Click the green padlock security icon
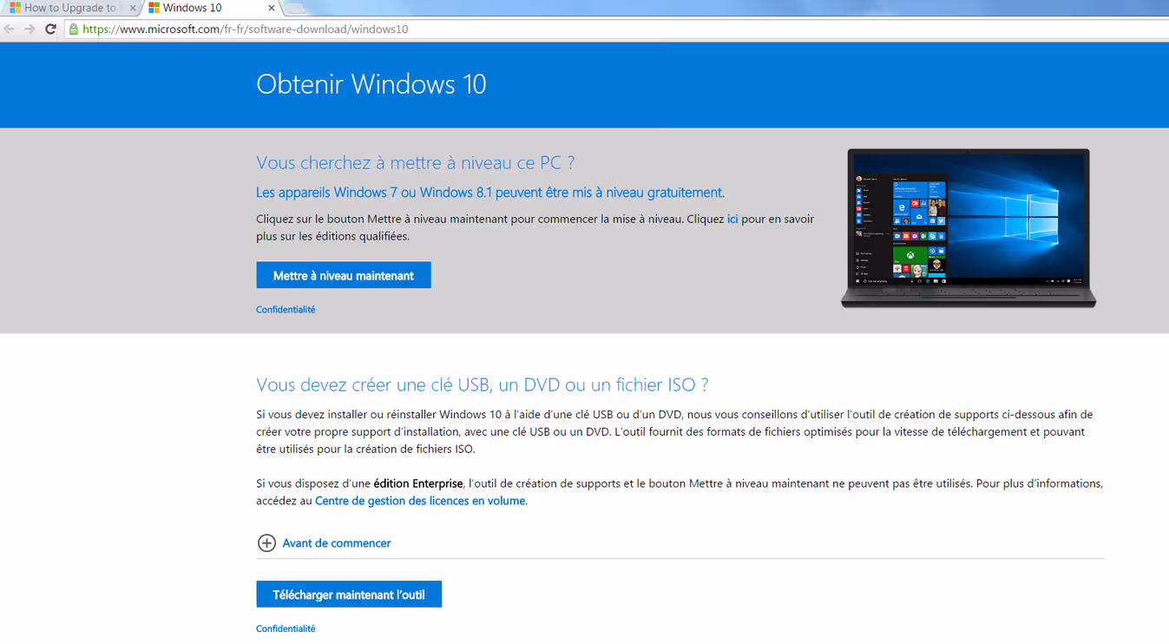This screenshot has height=644, width=1169. (74, 30)
